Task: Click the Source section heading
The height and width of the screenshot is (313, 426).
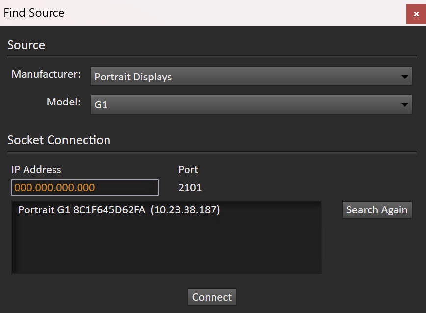Action: [26, 45]
